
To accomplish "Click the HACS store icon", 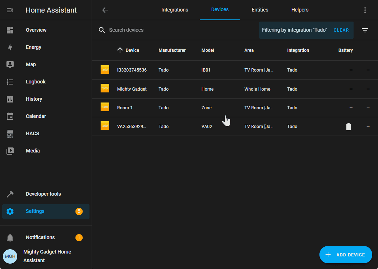I will coord(10,134).
